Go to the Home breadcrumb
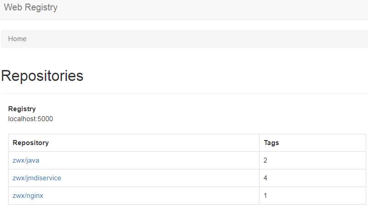The width and height of the screenshot is (368, 211). (x=17, y=39)
